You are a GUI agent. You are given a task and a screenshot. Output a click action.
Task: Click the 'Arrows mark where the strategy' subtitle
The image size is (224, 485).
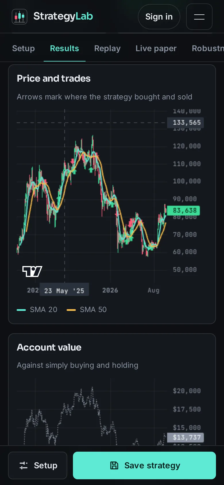point(105,97)
